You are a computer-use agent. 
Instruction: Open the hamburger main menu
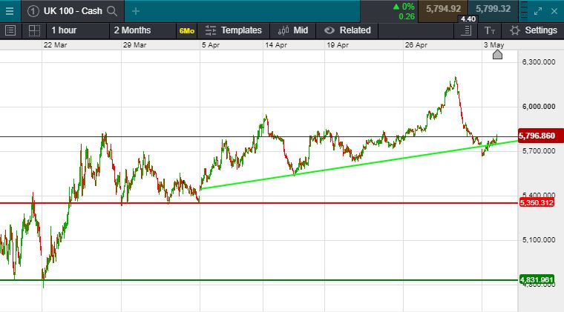10,11
